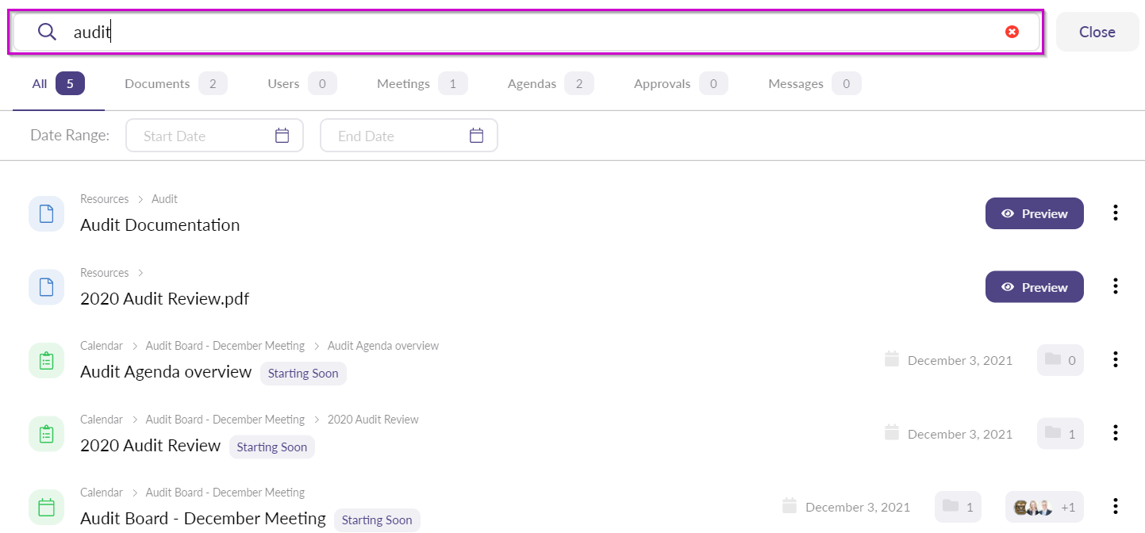Click the Audit Board December Meeting calendar icon
Screen dimensions: 1145x533
coord(46,508)
